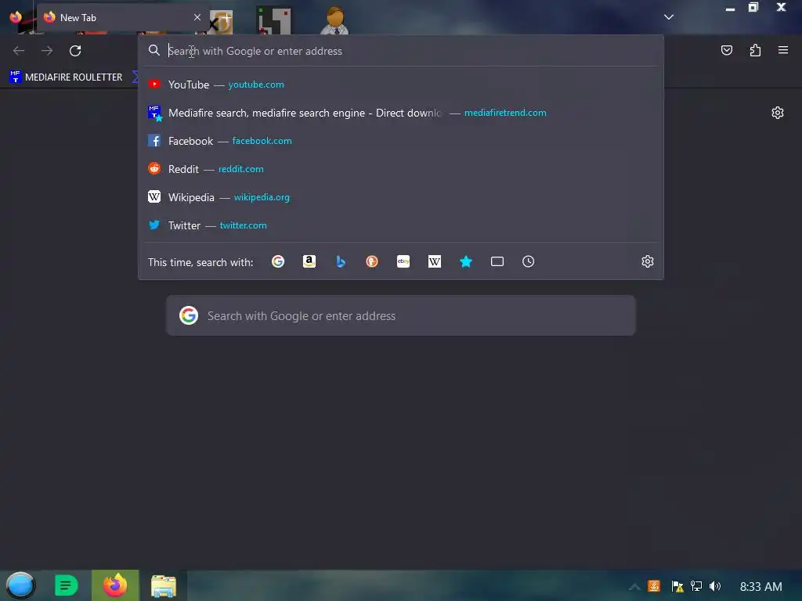Close the Firefox window

[781, 7]
